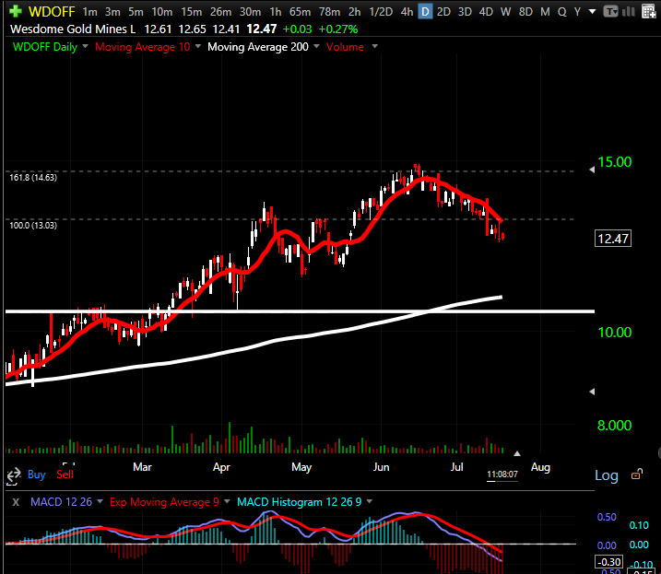Click the lock scale icon beside Log
The image size is (661, 574).
(x=636, y=474)
